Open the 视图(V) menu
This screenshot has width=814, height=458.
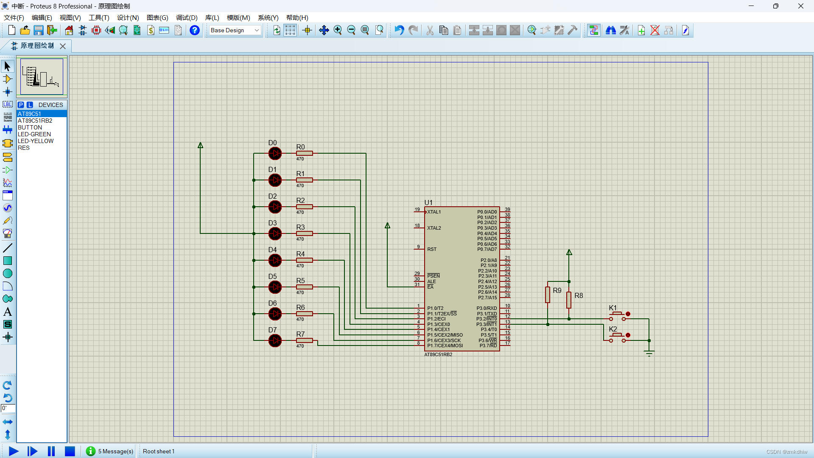[70, 17]
